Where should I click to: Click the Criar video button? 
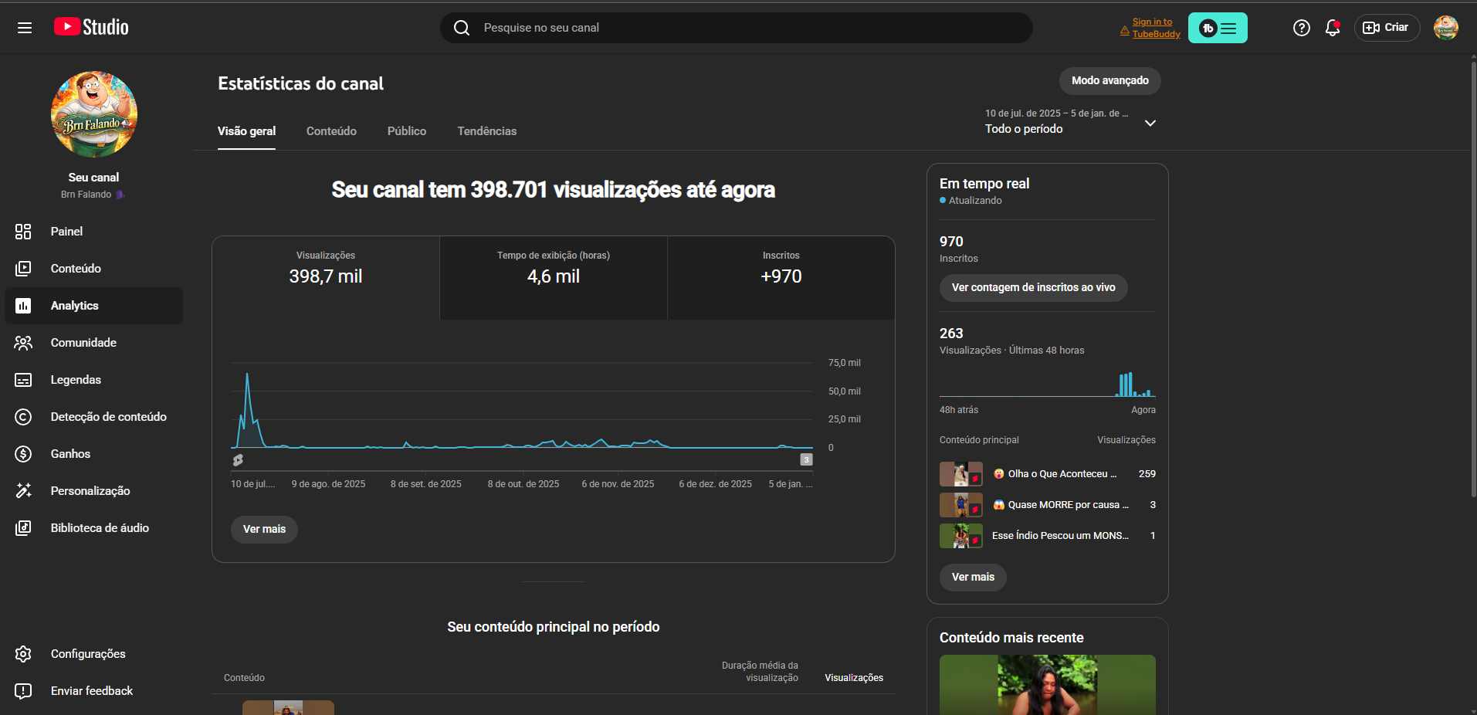point(1387,28)
